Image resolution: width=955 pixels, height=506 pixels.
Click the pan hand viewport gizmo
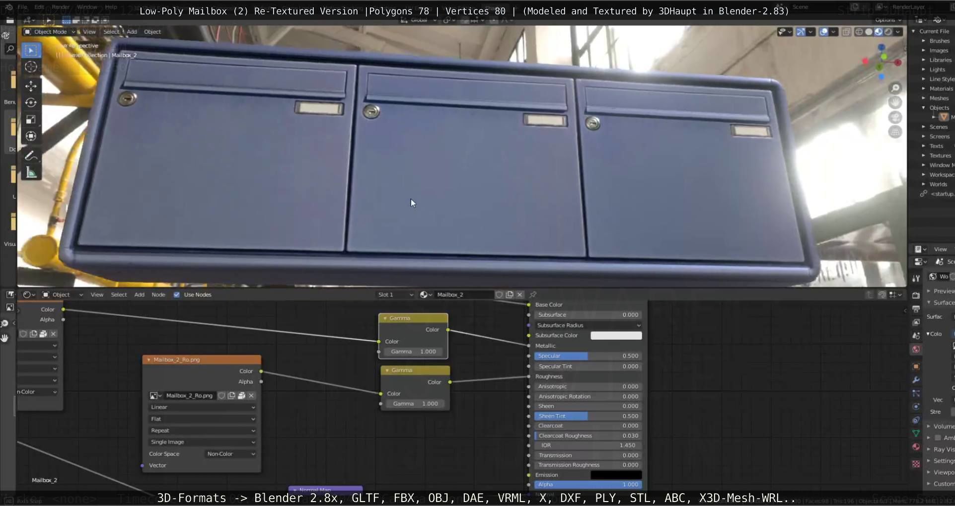pyautogui.click(x=895, y=102)
